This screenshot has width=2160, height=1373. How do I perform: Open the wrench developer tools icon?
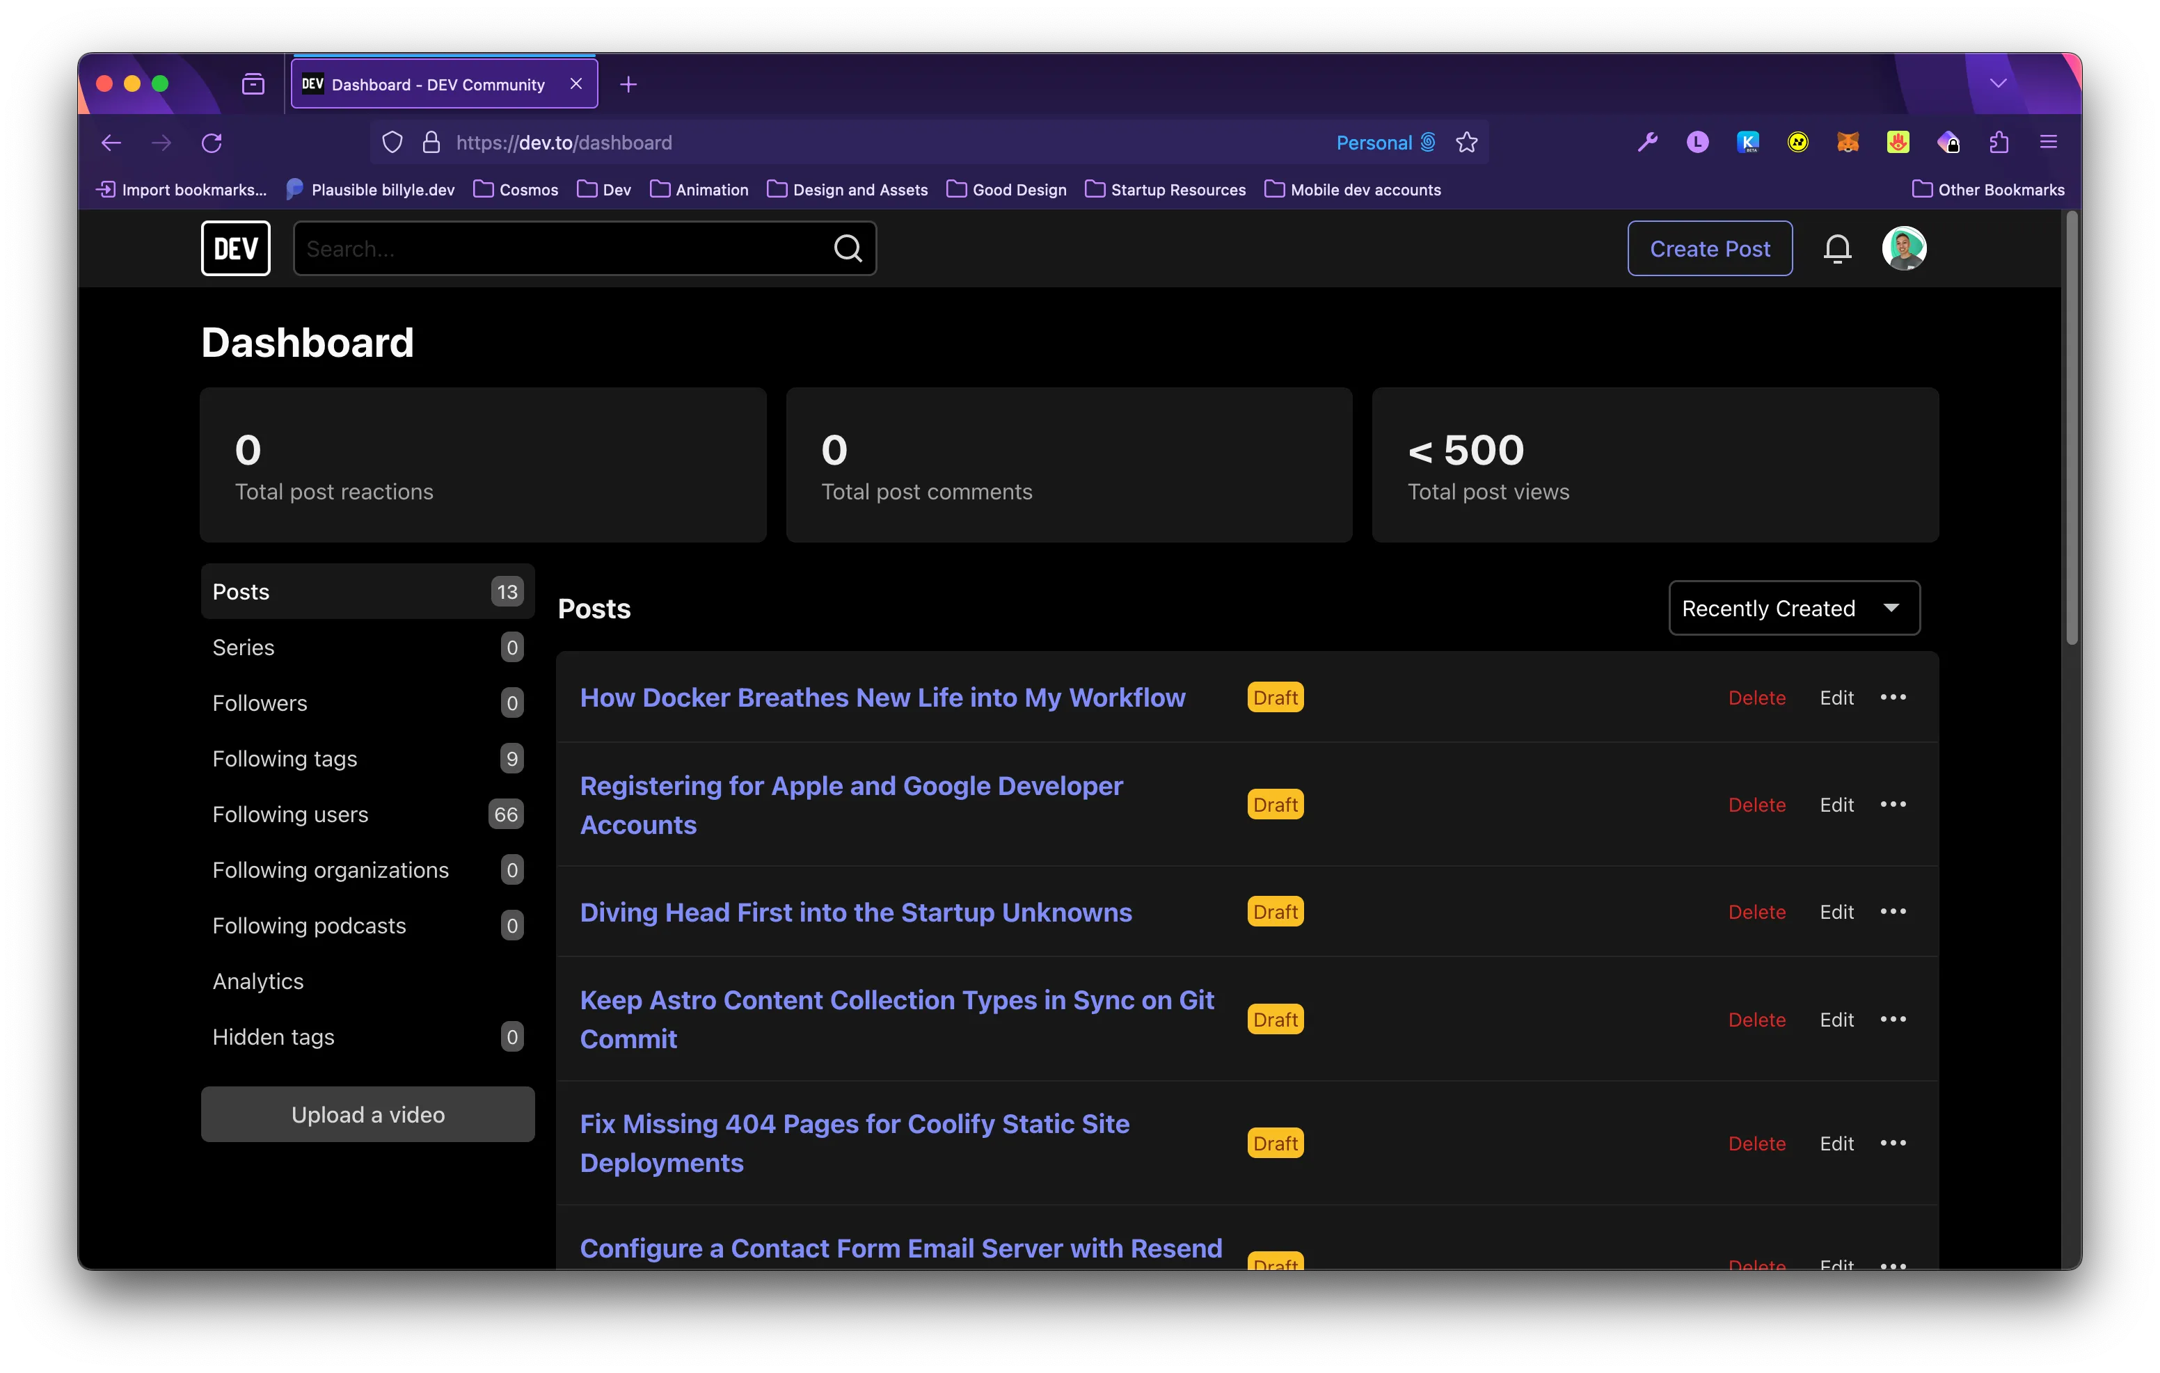(x=1647, y=142)
